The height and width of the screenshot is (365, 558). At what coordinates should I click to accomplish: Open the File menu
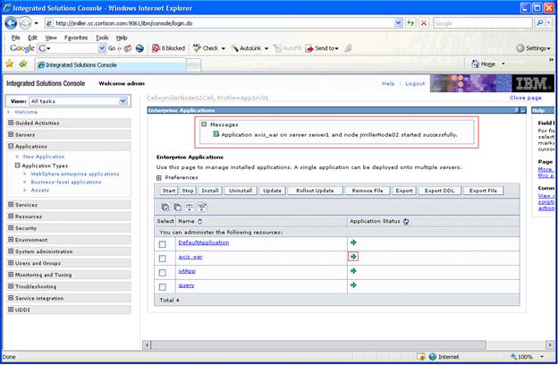(x=16, y=38)
